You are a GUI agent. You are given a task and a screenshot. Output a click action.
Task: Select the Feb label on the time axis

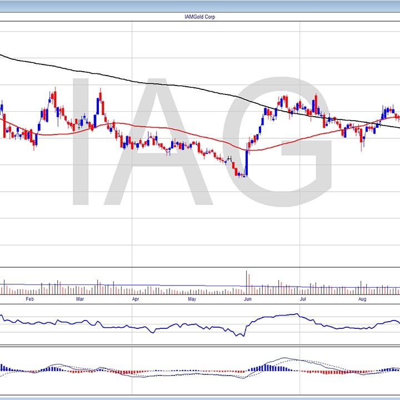click(30, 299)
